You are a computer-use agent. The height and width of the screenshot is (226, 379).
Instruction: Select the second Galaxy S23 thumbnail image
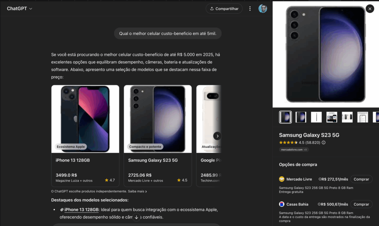click(x=301, y=117)
